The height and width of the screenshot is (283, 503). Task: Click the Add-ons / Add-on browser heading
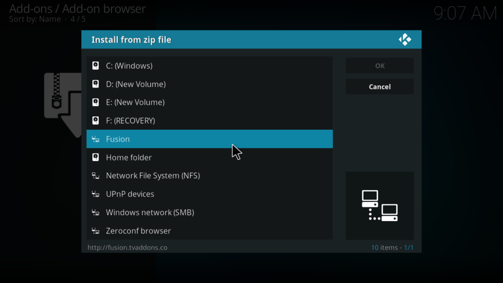[x=77, y=9]
